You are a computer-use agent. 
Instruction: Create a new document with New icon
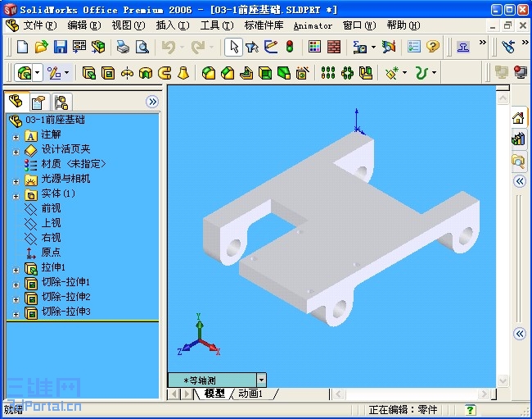[22, 47]
